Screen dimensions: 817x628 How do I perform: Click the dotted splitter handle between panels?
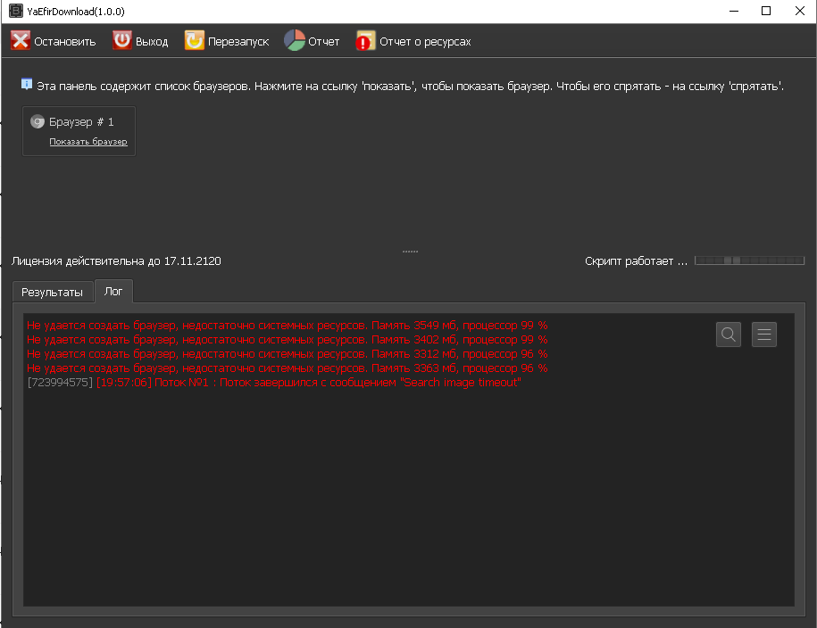(x=410, y=252)
